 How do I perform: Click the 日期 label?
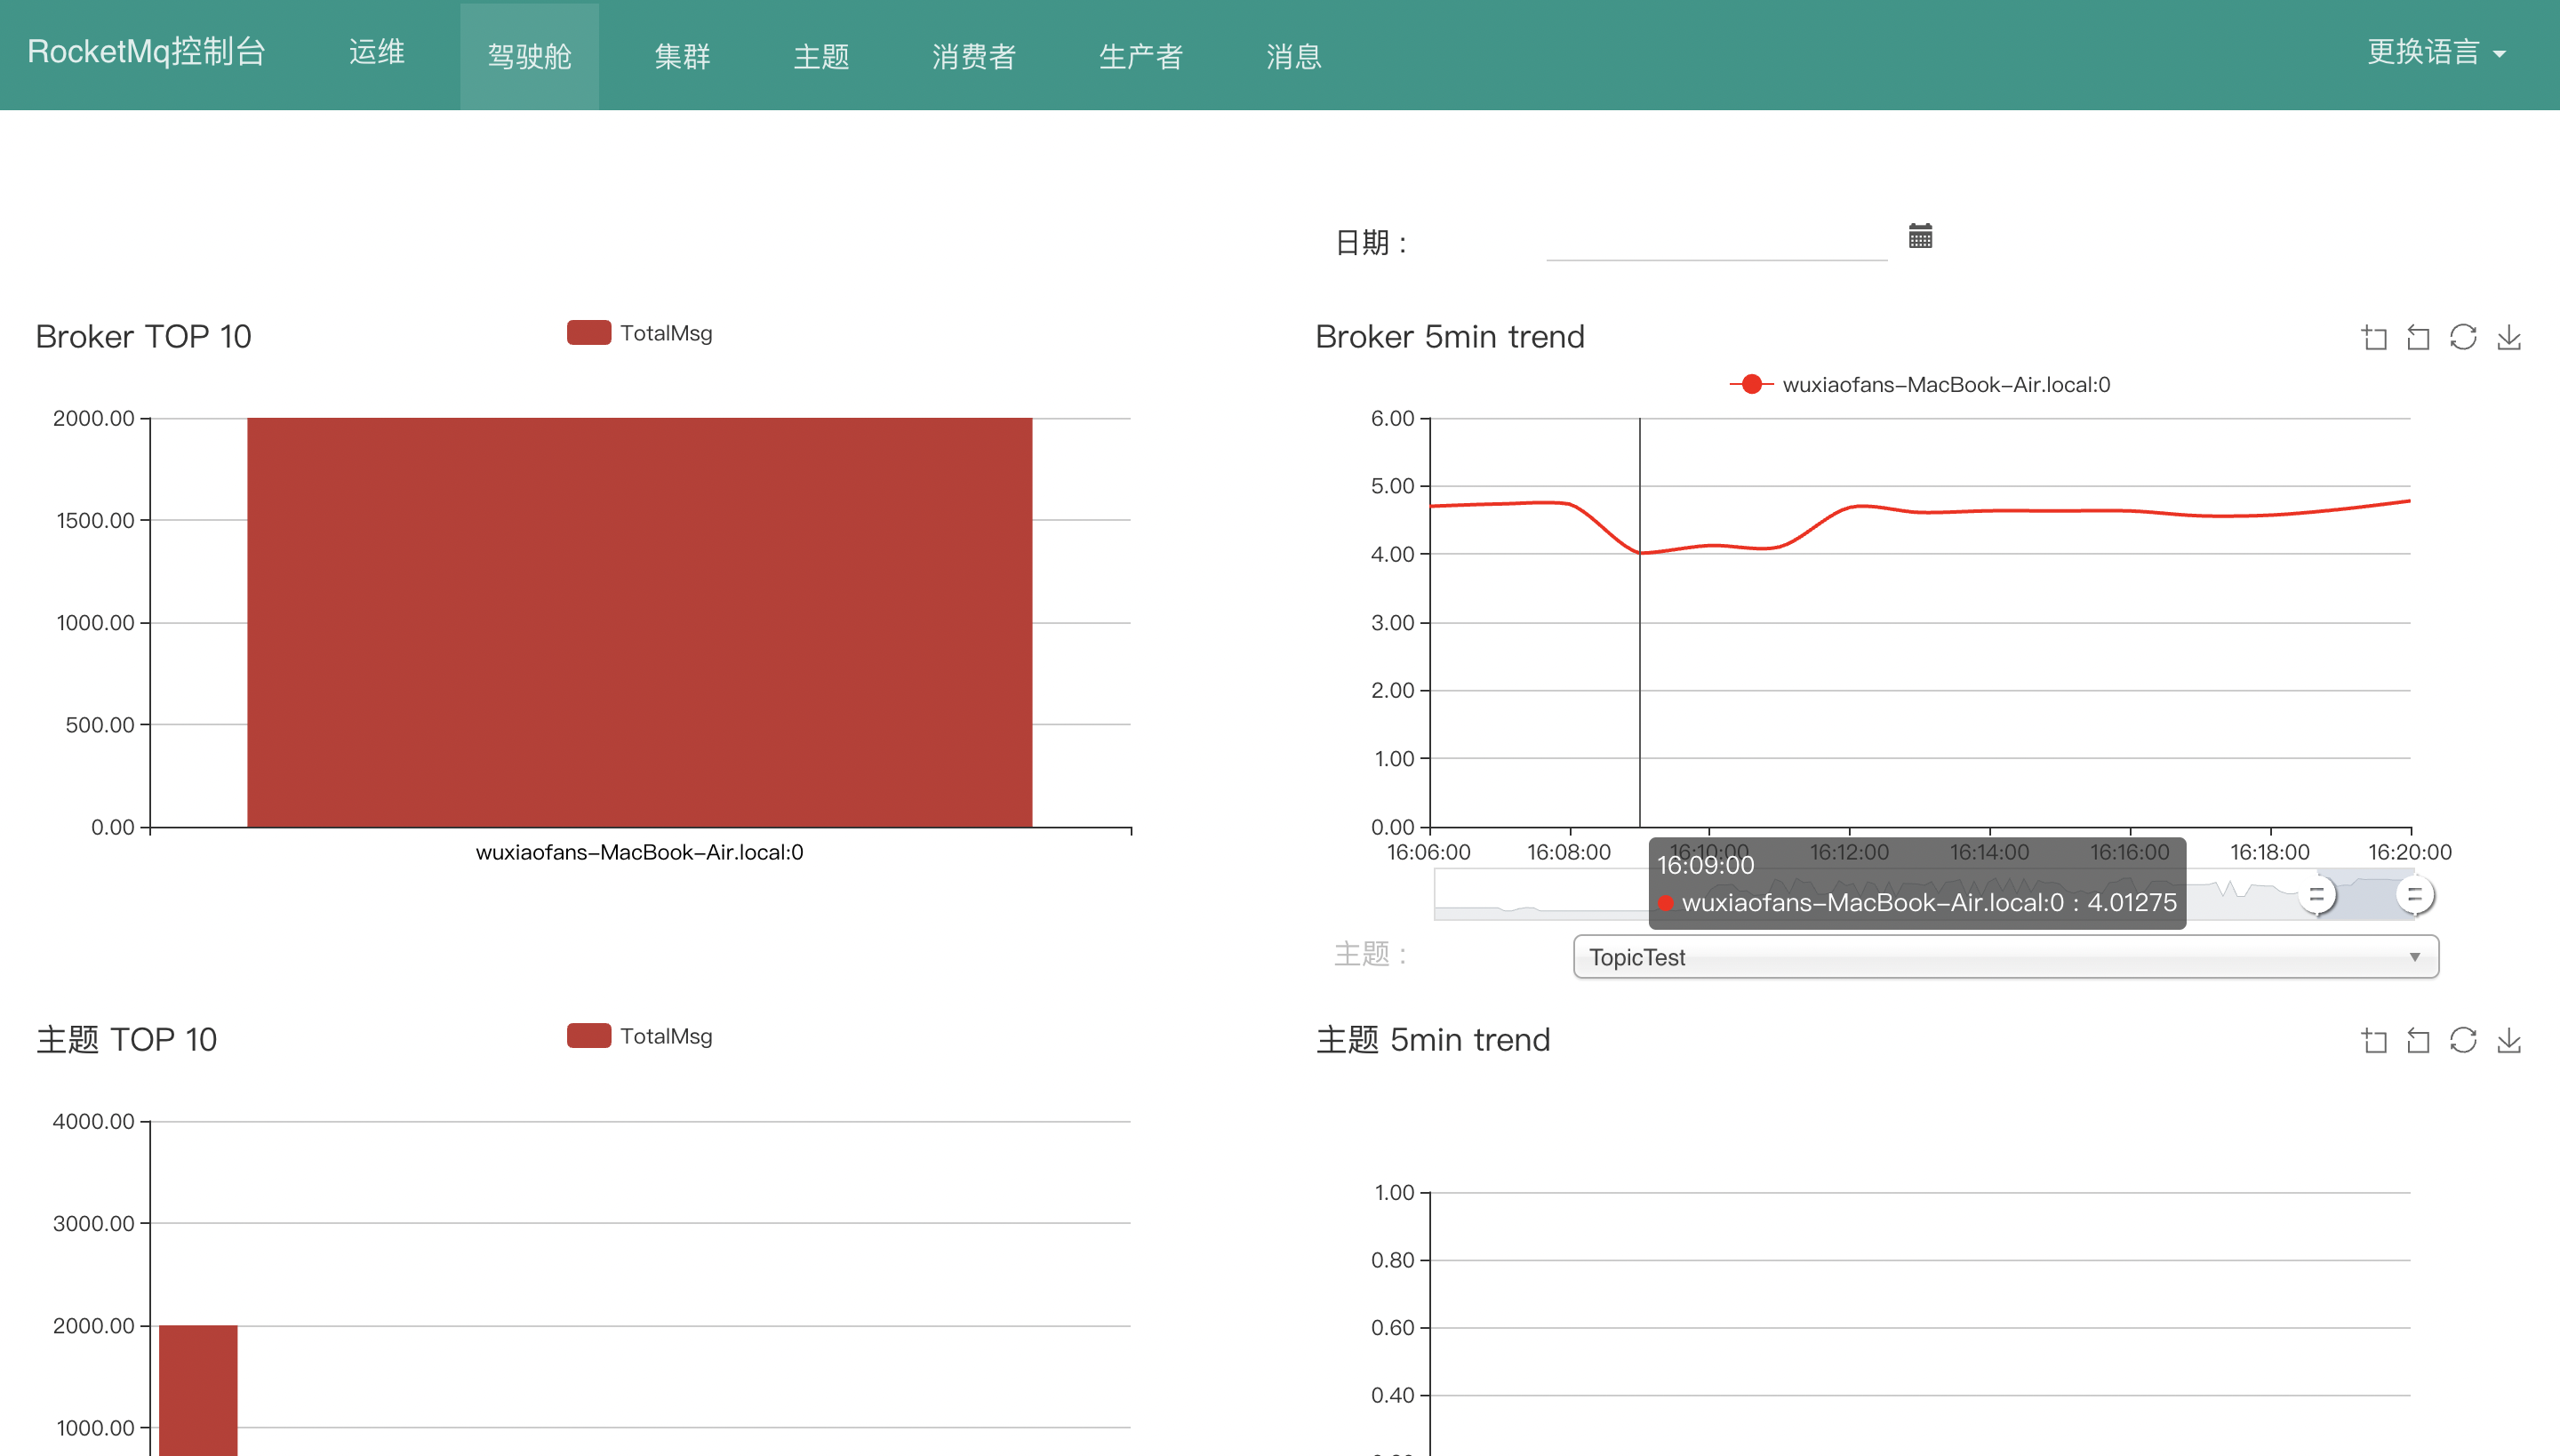(1372, 242)
